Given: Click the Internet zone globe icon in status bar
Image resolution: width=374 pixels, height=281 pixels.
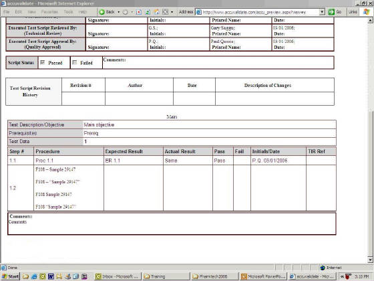Looking at the screenshot, I should point(323,268).
